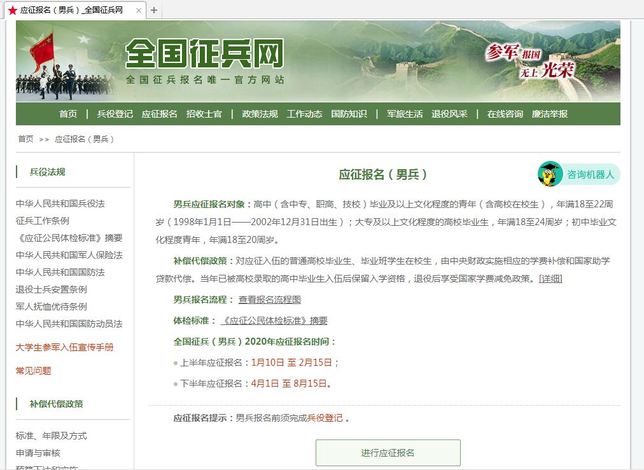Image resolution: width=644 pixels, height=470 pixels.
Task: Click the 查看报名流程图 link
Action: tap(269, 300)
